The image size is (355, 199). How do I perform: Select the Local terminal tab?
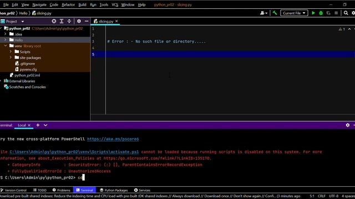[x=22, y=125]
